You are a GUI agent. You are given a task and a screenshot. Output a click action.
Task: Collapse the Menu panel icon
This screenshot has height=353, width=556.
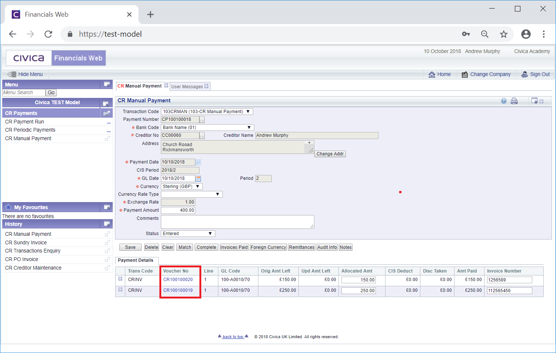[107, 85]
